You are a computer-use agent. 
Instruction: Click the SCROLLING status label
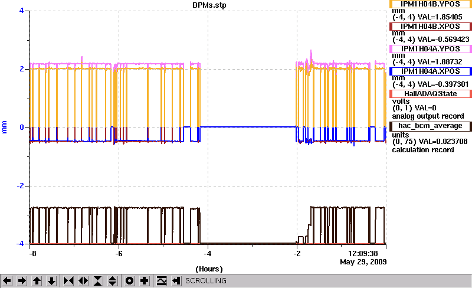pos(206,281)
